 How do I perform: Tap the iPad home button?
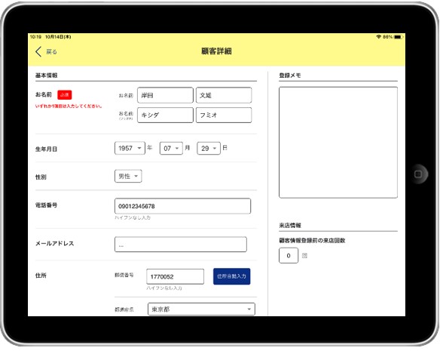[x=418, y=174]
